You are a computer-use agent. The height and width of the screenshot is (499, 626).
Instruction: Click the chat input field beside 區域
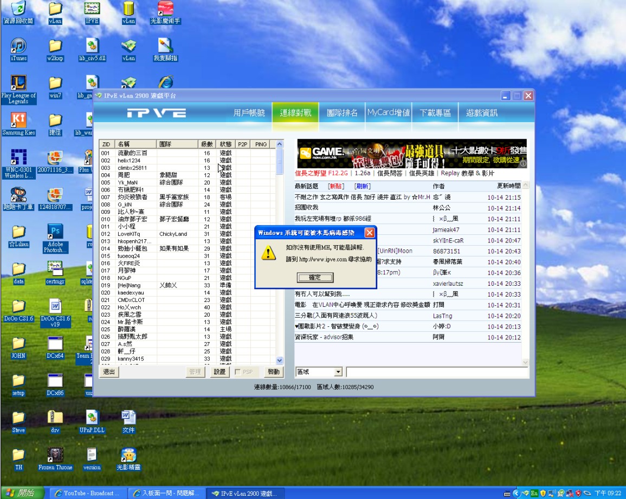click(x=436, y=372)
